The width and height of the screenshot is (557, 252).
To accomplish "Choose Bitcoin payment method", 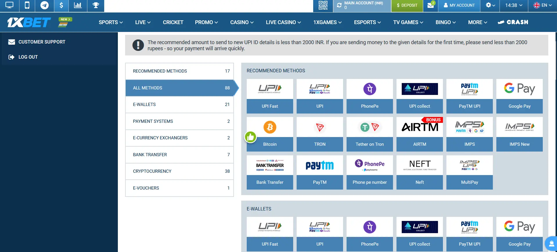I will pyautogui.click(x=270, y=134).
